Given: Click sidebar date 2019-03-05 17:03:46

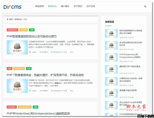Looking at the screenshot, I should tap(127, 97).
